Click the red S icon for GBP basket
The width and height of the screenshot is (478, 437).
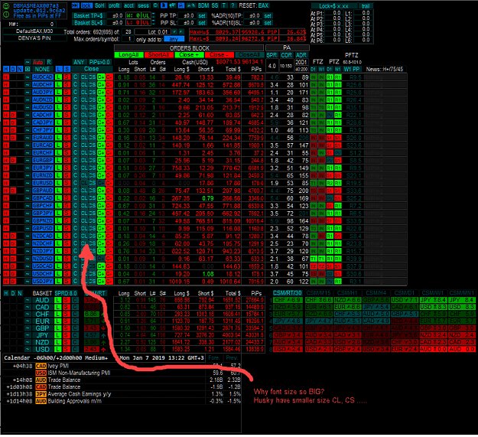[66, 328]
